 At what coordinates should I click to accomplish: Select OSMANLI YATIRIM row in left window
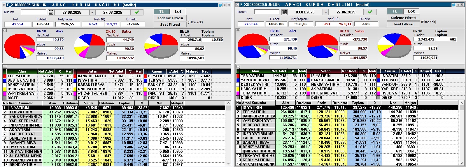114,160
